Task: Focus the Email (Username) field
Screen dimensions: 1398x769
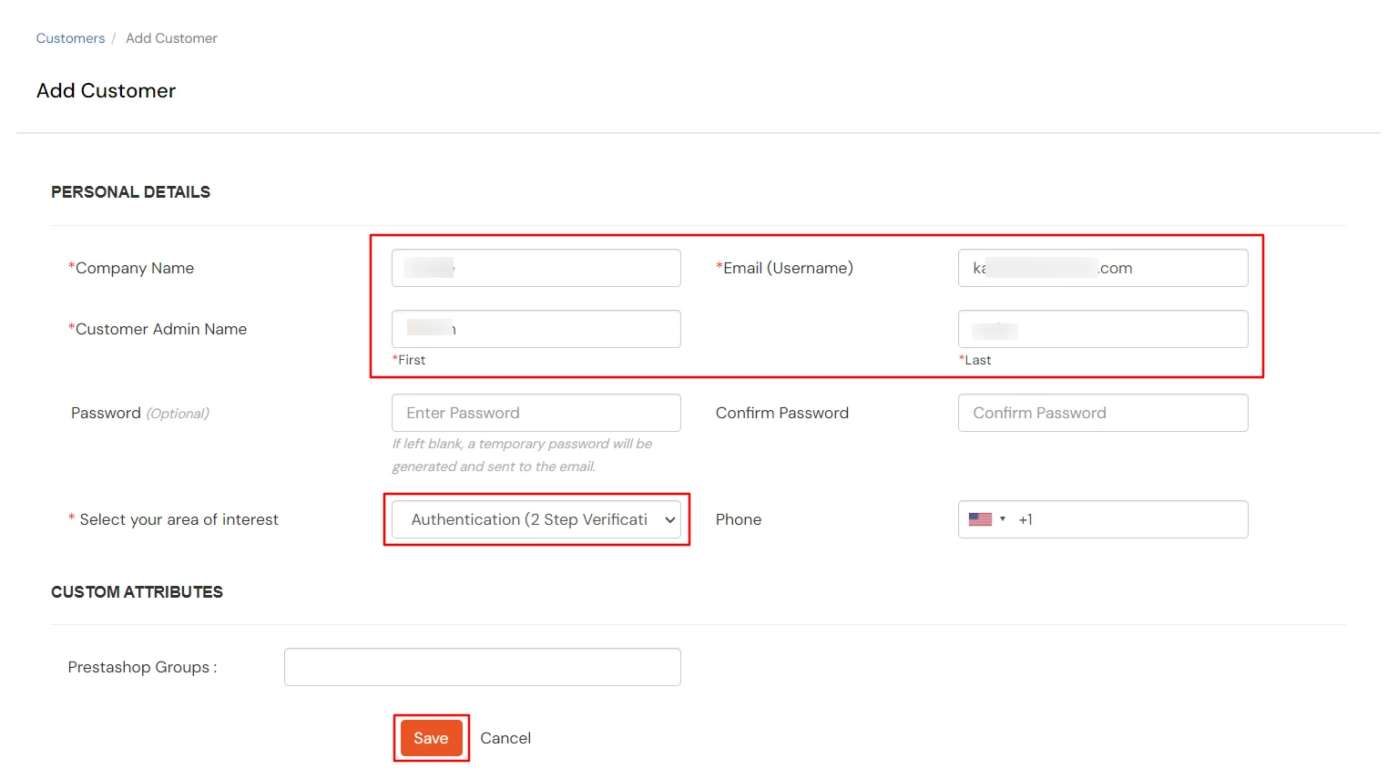Action: click(x=1102, y=267)
